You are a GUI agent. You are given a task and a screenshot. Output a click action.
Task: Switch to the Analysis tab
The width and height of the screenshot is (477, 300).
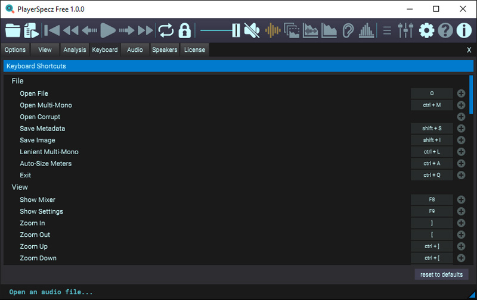[x=75, y=50]
